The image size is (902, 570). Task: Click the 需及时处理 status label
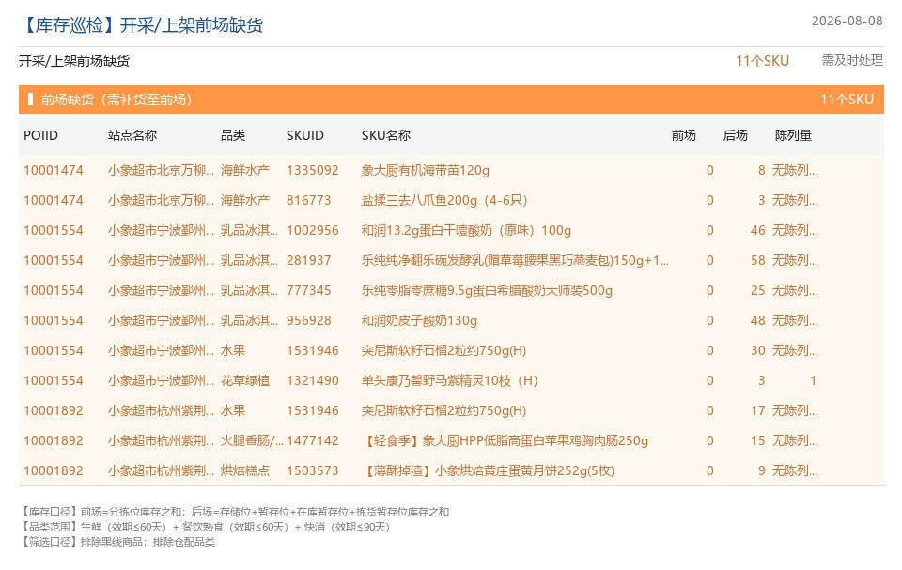click(x=852, y=60)
